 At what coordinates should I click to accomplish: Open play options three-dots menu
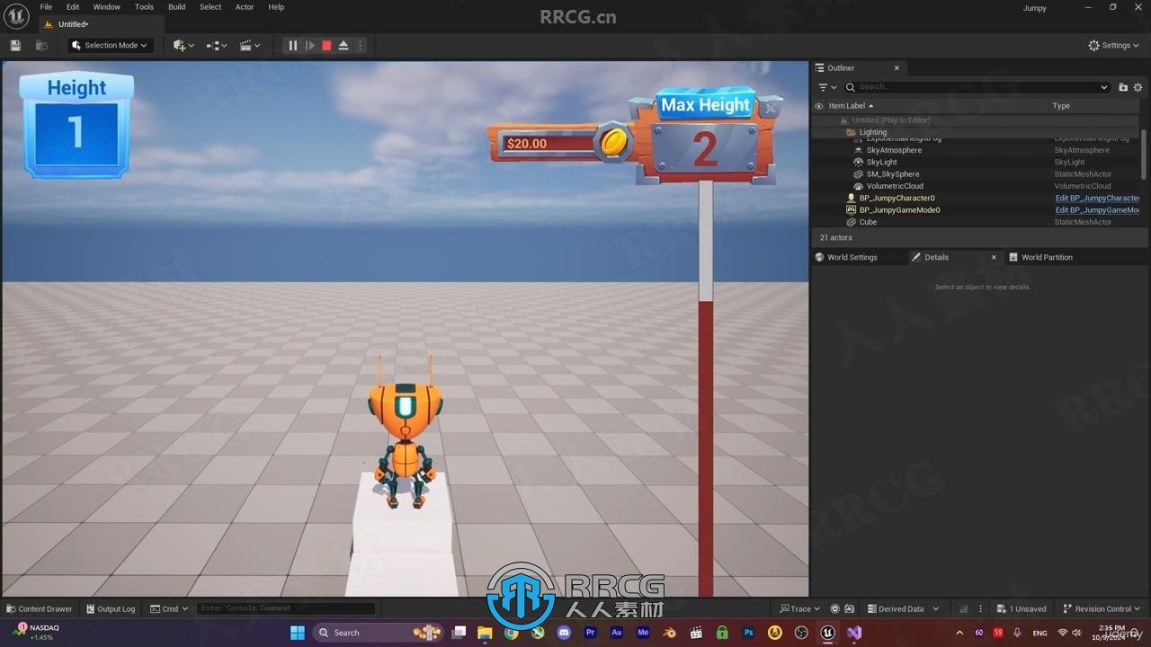click(360, 45)
